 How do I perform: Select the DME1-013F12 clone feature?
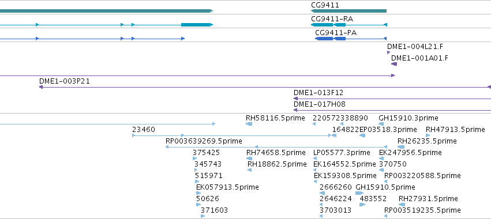pos(392,99)
